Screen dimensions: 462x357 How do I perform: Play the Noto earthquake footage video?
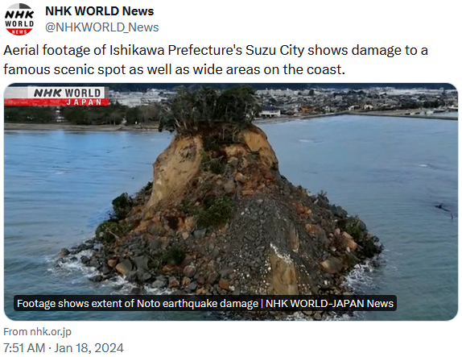click(x=231, y=201)
